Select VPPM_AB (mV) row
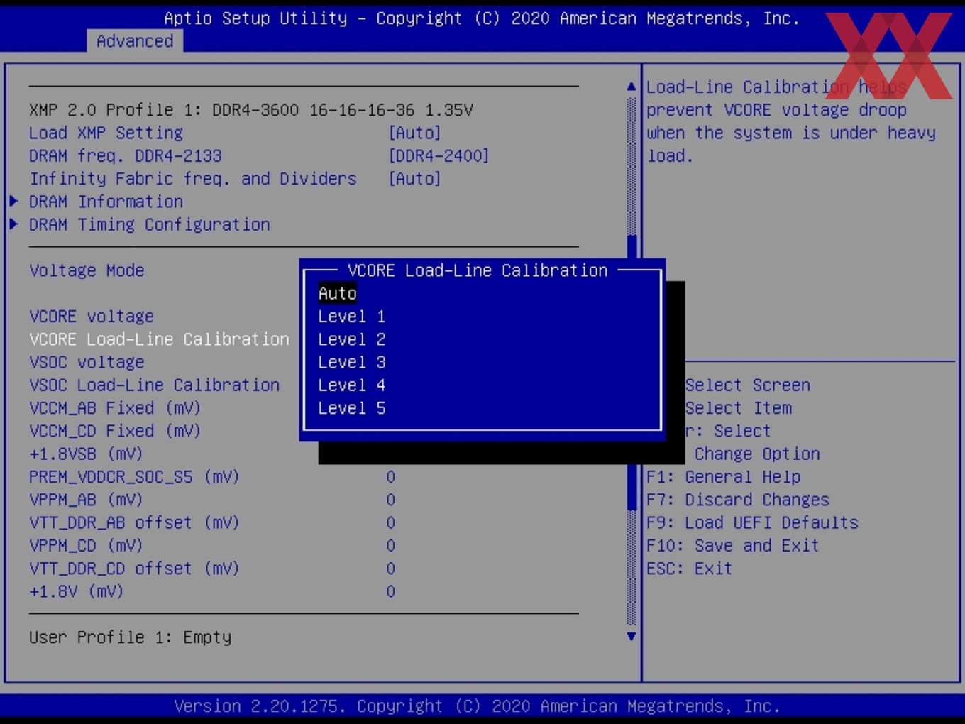The image size is (965, 724). coord(86,500)
